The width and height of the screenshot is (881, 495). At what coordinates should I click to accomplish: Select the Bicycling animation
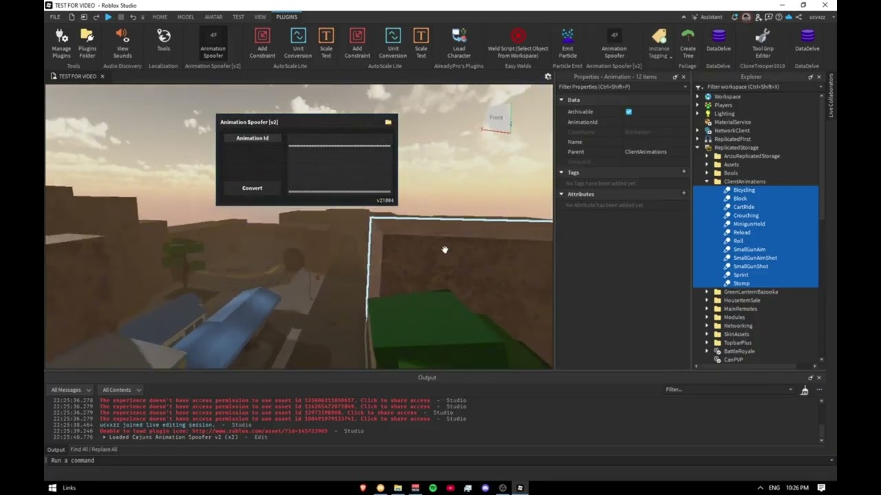pos(744,190)
